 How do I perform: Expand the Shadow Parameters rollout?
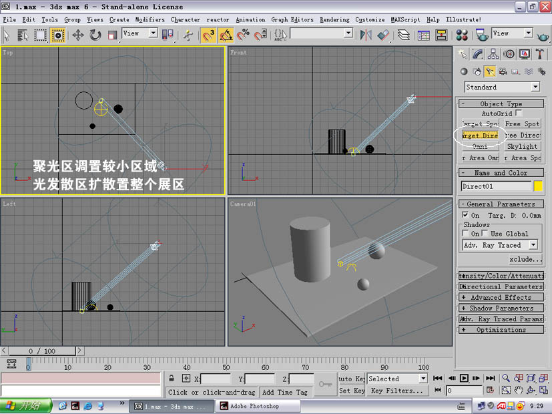[x=501, y=308]
